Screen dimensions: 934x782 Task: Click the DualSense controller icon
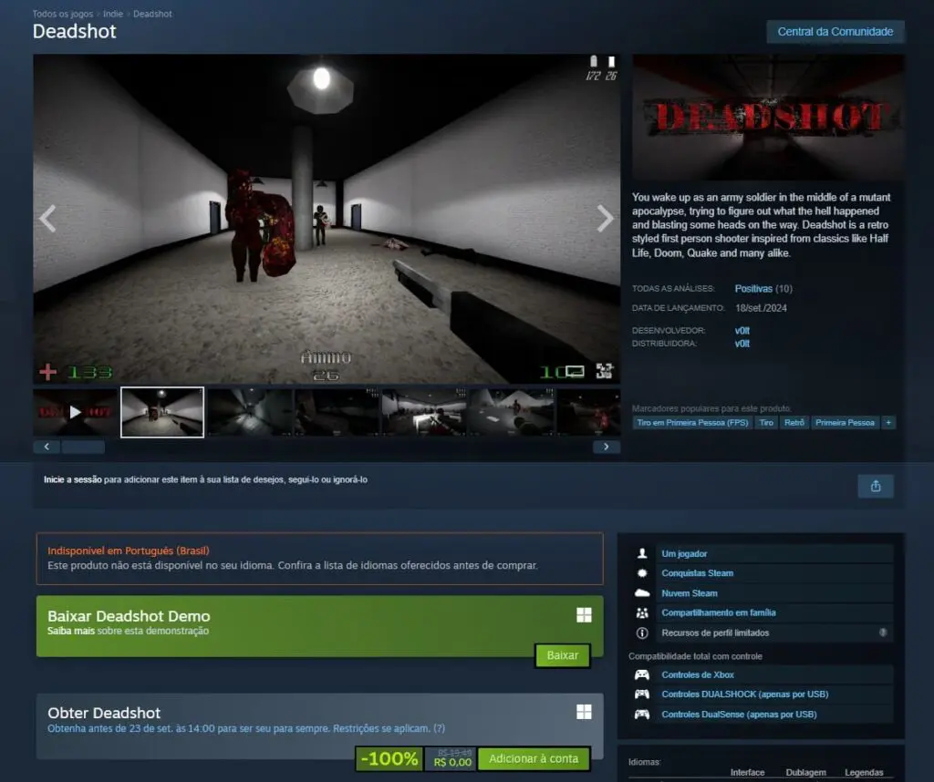click(x=642, y=715)
